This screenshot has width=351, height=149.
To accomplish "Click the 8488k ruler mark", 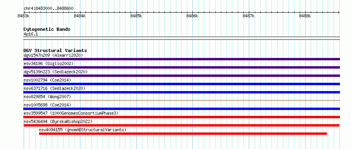I will coord(305,16).
